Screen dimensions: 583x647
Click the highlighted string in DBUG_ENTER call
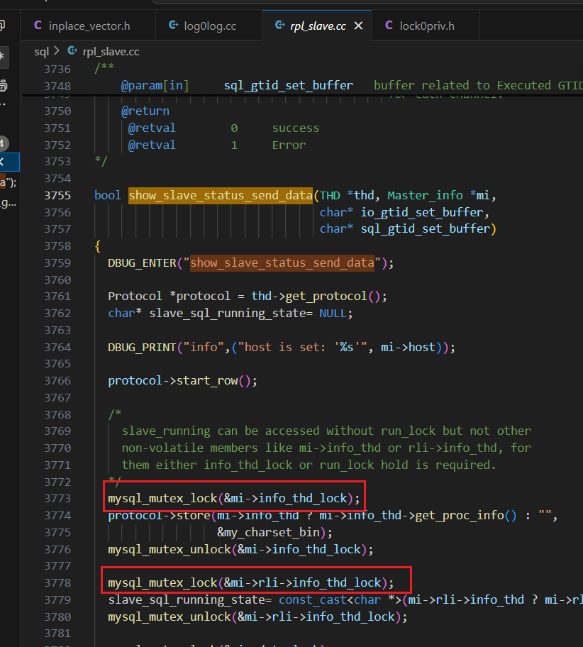point(282,262)
